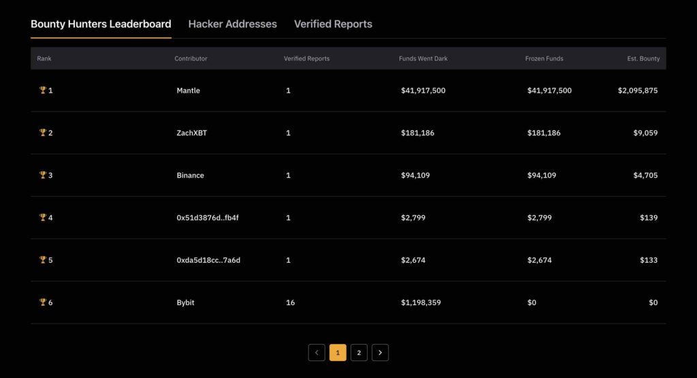This screenshot has height=378, width=697.
Task: Click contributor address 0x51d3876d..fb4f
Action: click(208, 217)
